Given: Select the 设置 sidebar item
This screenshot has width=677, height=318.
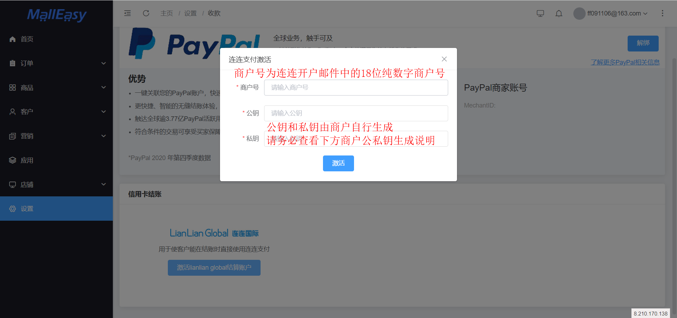Looking at the screenshot, I should tap(56, 209).
